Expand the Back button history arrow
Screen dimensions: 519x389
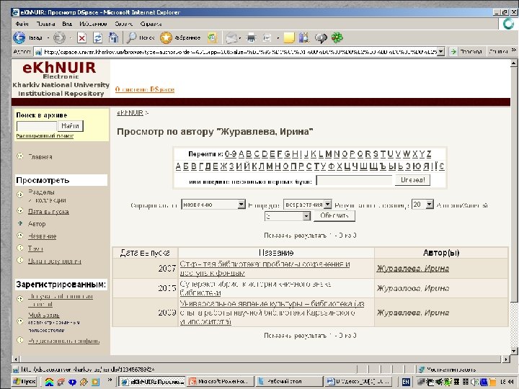tap(48, 38)
